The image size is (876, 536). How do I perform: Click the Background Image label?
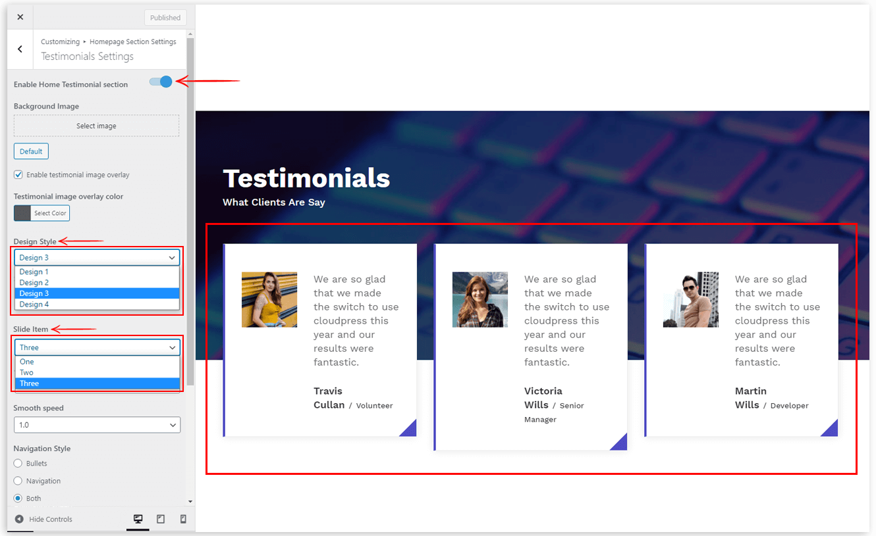click(x=46, y=107)
